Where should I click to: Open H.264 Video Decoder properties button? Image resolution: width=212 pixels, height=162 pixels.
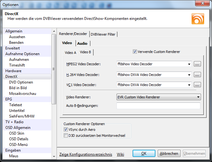tap(197, 75)
